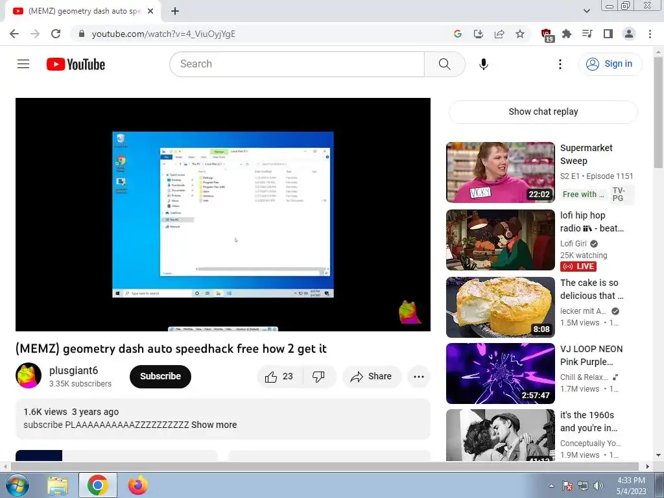This screenshot has height=498, width=664.
Task: Open the cake video thumbnail
Action: point(500,307)
